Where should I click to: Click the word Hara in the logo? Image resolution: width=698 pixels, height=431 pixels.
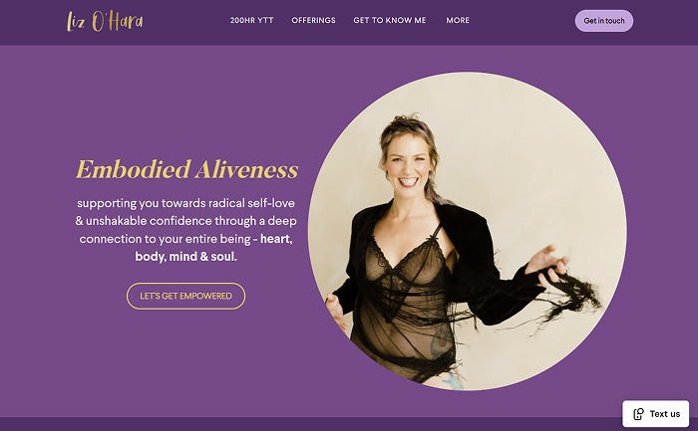[x=125, y=22]
